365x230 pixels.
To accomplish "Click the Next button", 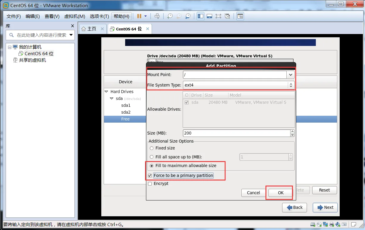I will pyautogui.click(x=325, y=207).
